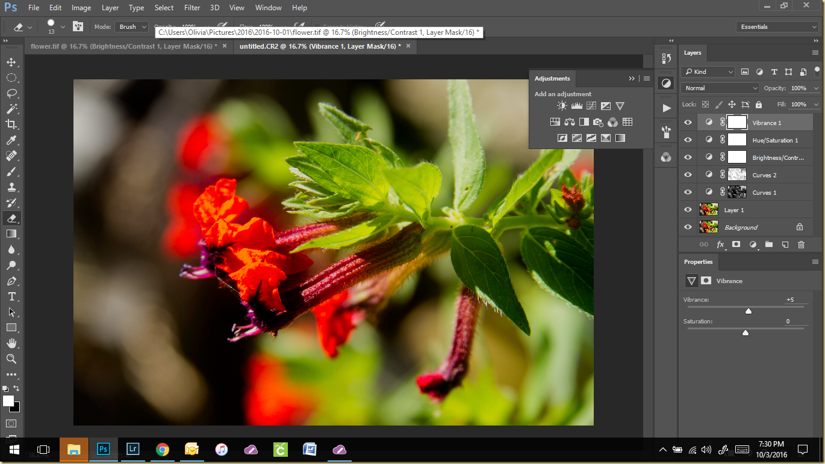Open Lightroom from the taskbar
The image size is (825, 464).
click(132, 450)
